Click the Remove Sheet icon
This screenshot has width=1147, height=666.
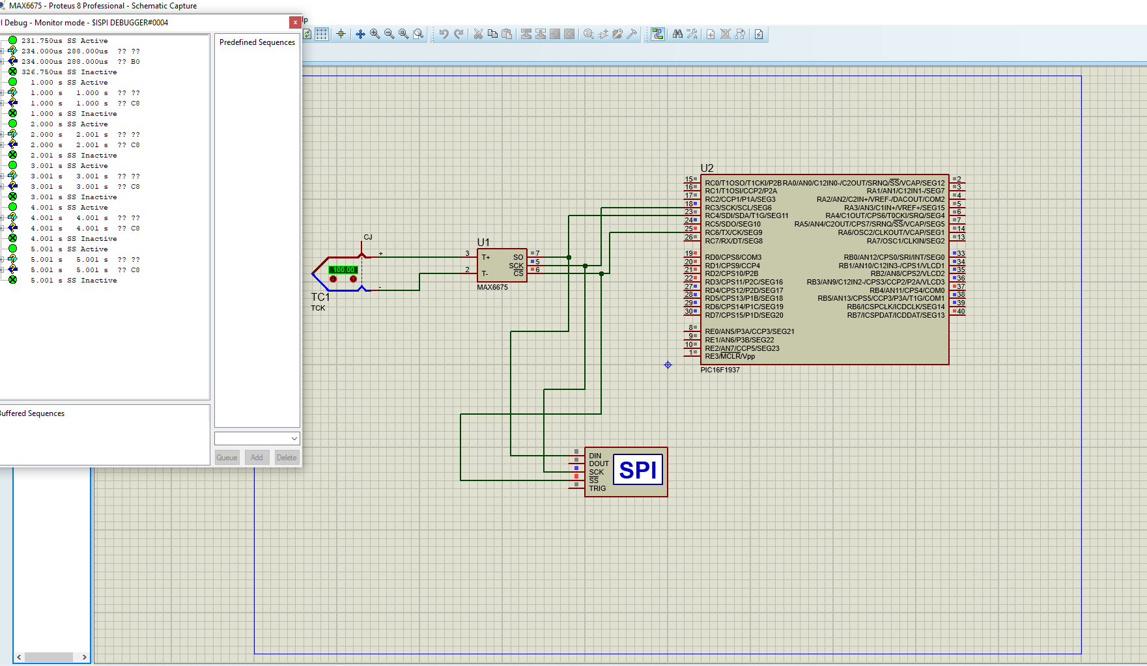[x=725, y=34]
